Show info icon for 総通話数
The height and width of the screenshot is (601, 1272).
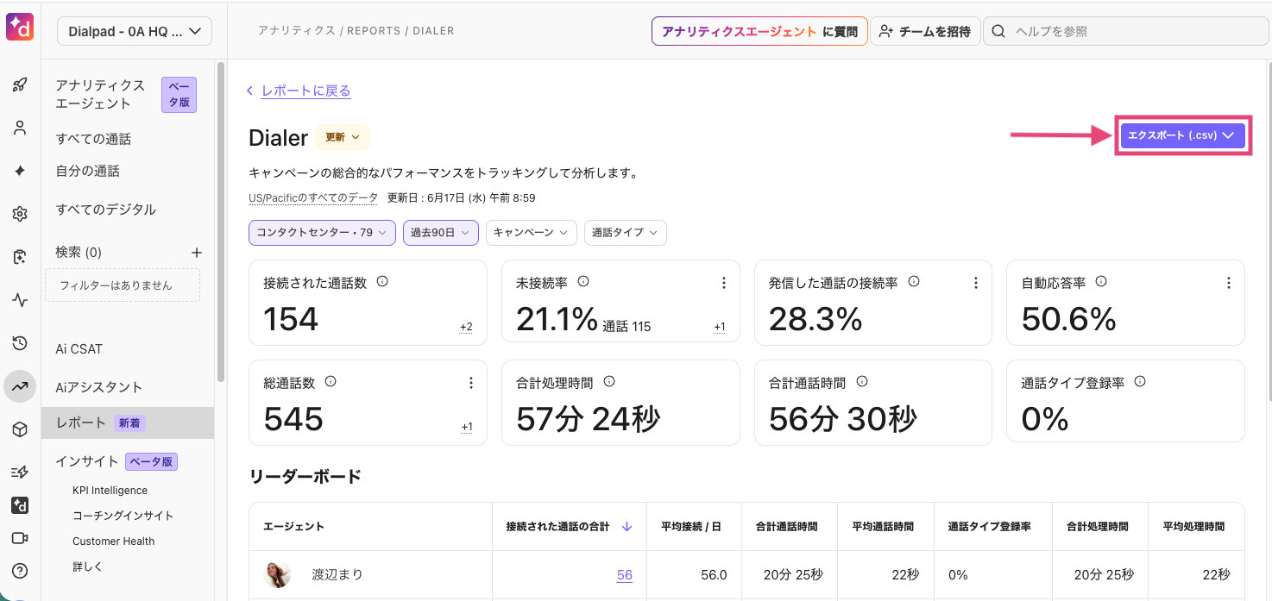tap(331, 381)
